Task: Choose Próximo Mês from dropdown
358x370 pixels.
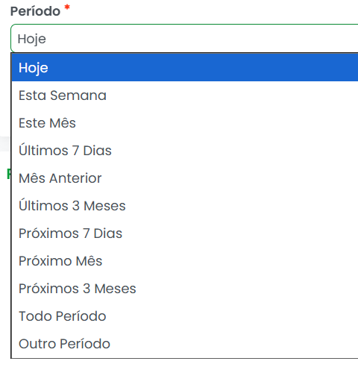Action: 185,261
